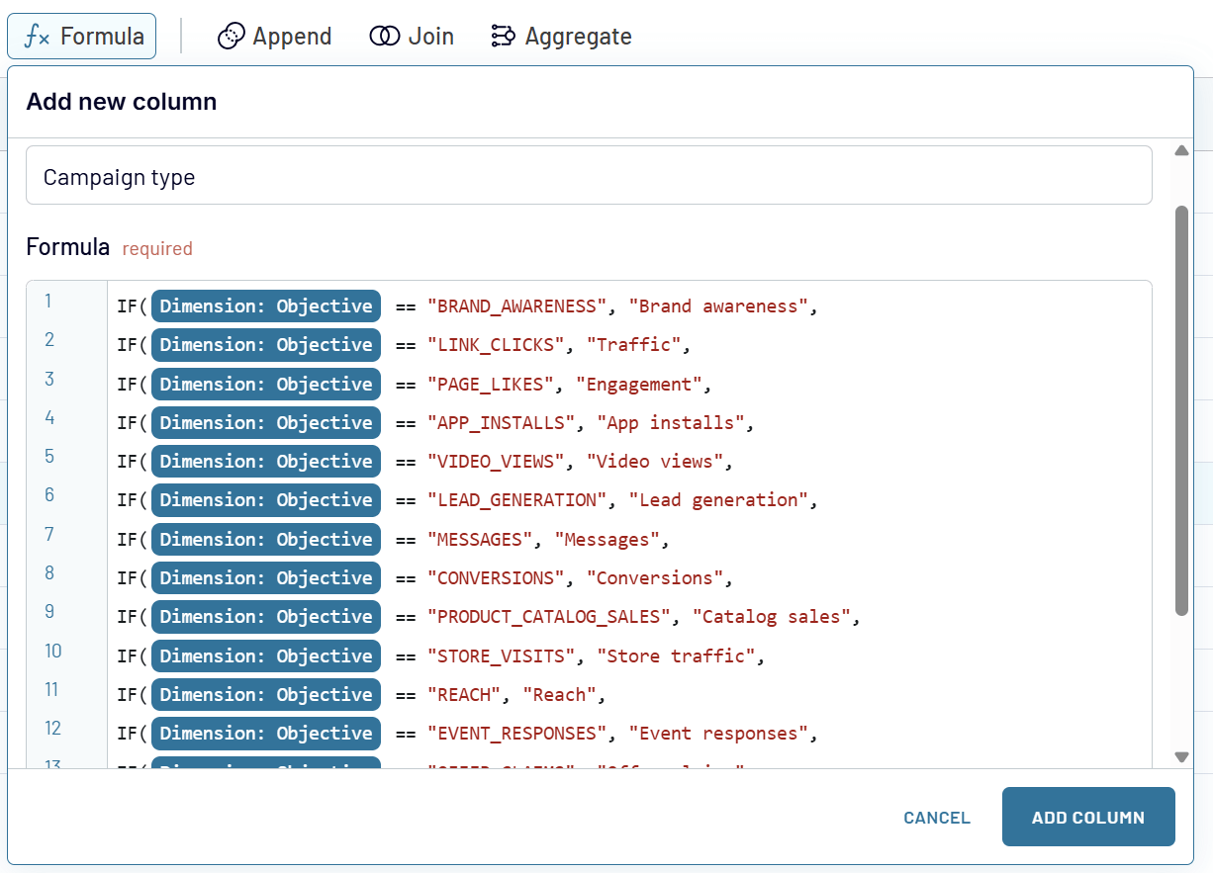Select line number 5 in the formula editor
Image resolution: width=1213 pixels, height=873 pixels.
pos(48,456)
